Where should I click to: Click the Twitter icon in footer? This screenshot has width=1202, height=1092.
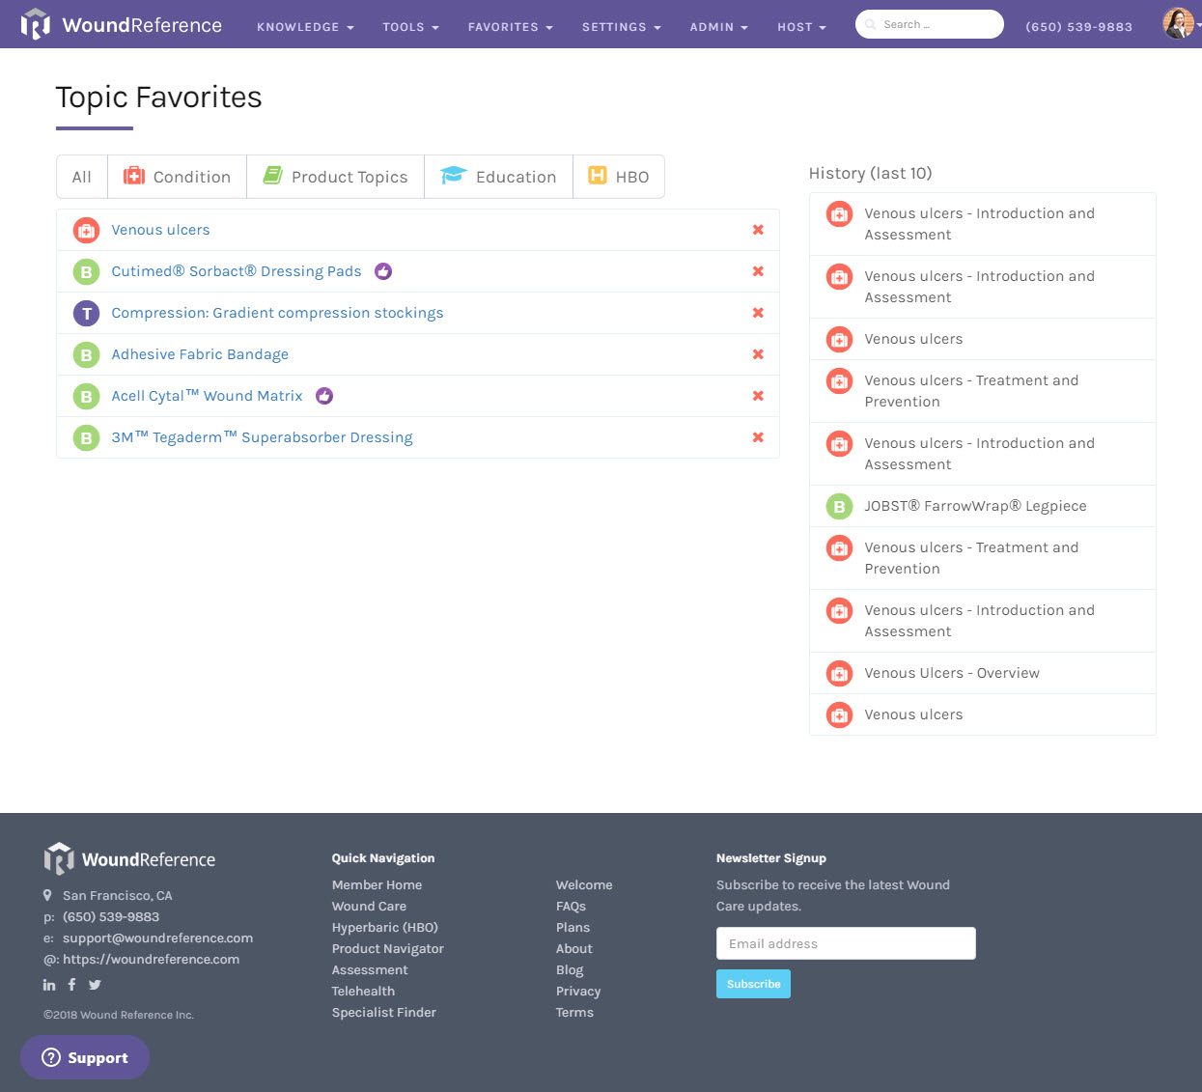[95, 985]
